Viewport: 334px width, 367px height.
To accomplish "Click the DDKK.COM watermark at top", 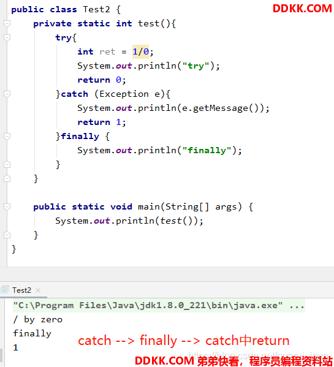I will coord(302,9).
